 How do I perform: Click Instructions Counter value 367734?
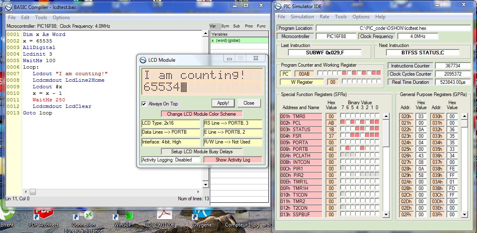pyautogui.click(x=452, y=65)
